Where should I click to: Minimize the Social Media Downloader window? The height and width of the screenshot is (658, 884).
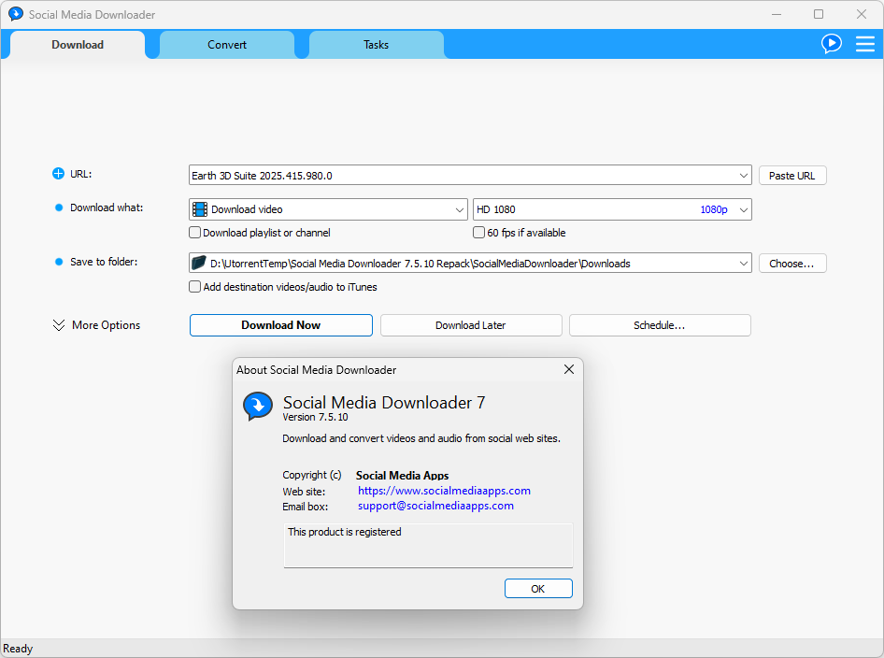click(x=777, y=14)
